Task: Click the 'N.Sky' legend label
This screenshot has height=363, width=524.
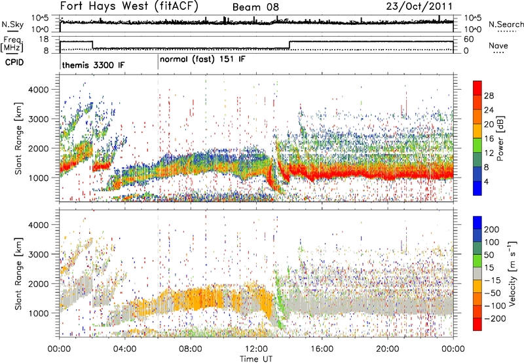Action: pos(12,24)
